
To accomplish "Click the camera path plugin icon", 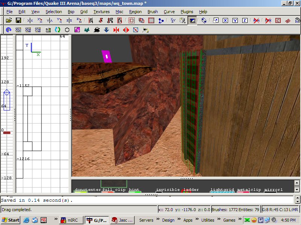I will pyautogui.click(x=146, y=30).
